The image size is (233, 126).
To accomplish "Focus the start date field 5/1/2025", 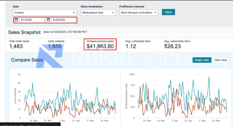I will click(31, 20).
